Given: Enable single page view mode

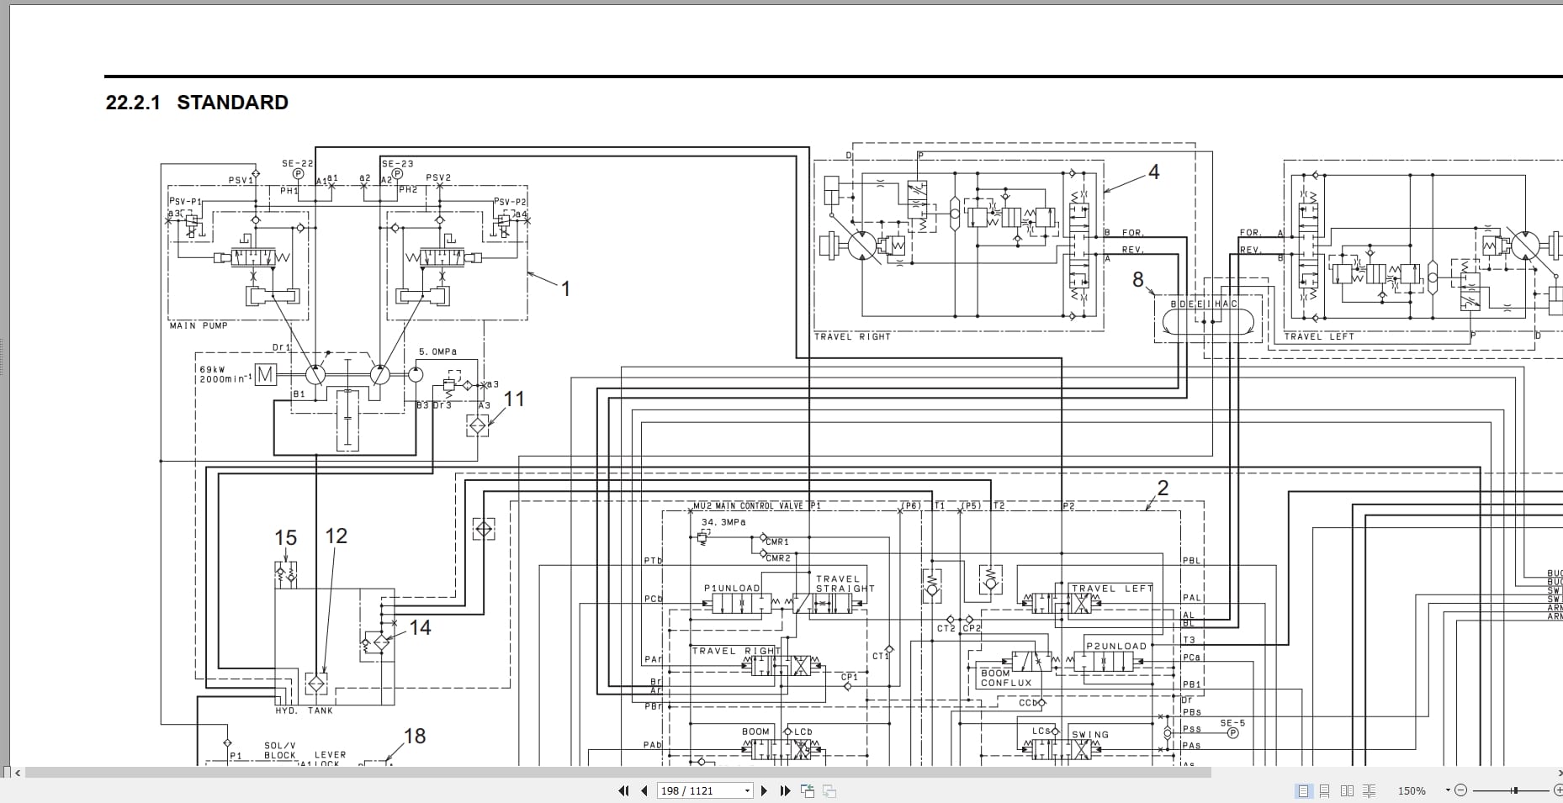Looking at the screenshot, I should tap(1303, 790).
